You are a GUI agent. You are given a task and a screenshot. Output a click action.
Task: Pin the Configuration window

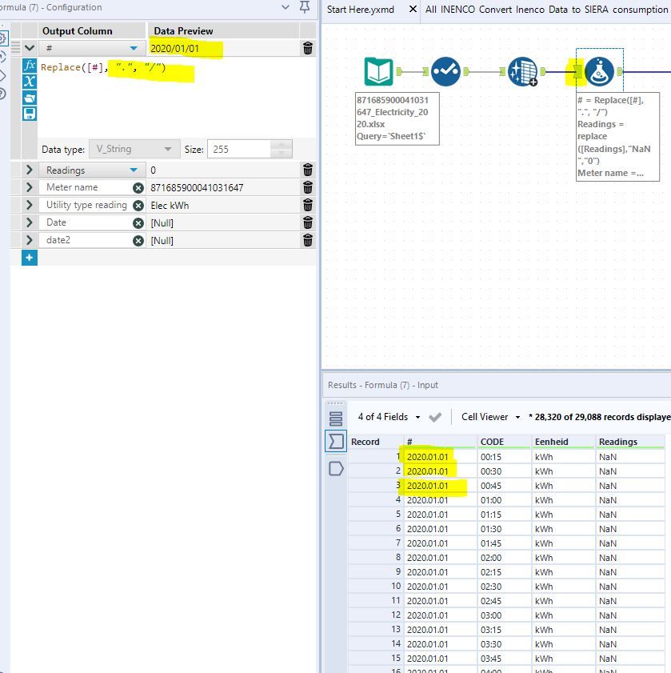[x=305, y=7]
